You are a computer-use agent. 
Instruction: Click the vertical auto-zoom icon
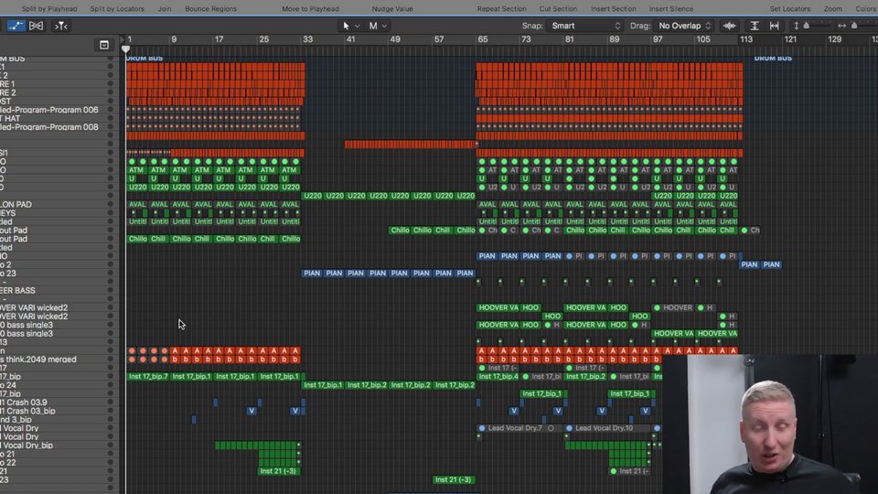pyautogui.click(x=755, y=26)
